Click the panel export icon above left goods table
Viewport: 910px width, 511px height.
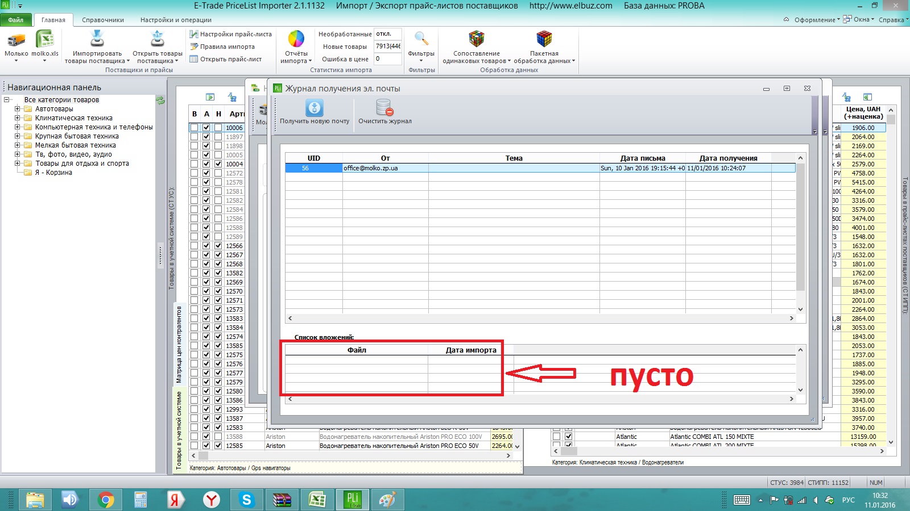210,97
